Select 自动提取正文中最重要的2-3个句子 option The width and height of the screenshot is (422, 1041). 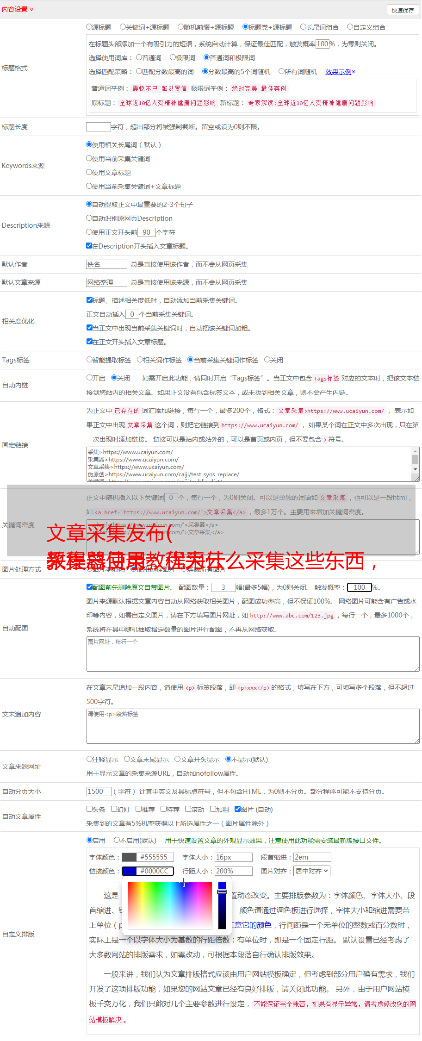(89, 204)
